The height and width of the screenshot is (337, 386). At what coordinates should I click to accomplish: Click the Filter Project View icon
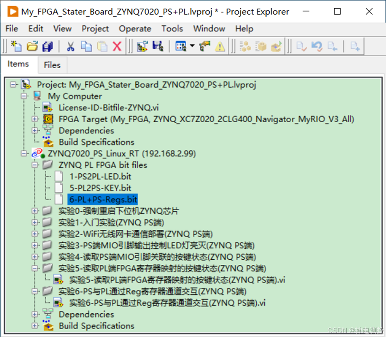181,46
